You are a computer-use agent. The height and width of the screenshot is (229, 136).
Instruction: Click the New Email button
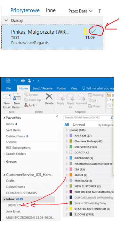pyautogui.click(x=7, y=101)
